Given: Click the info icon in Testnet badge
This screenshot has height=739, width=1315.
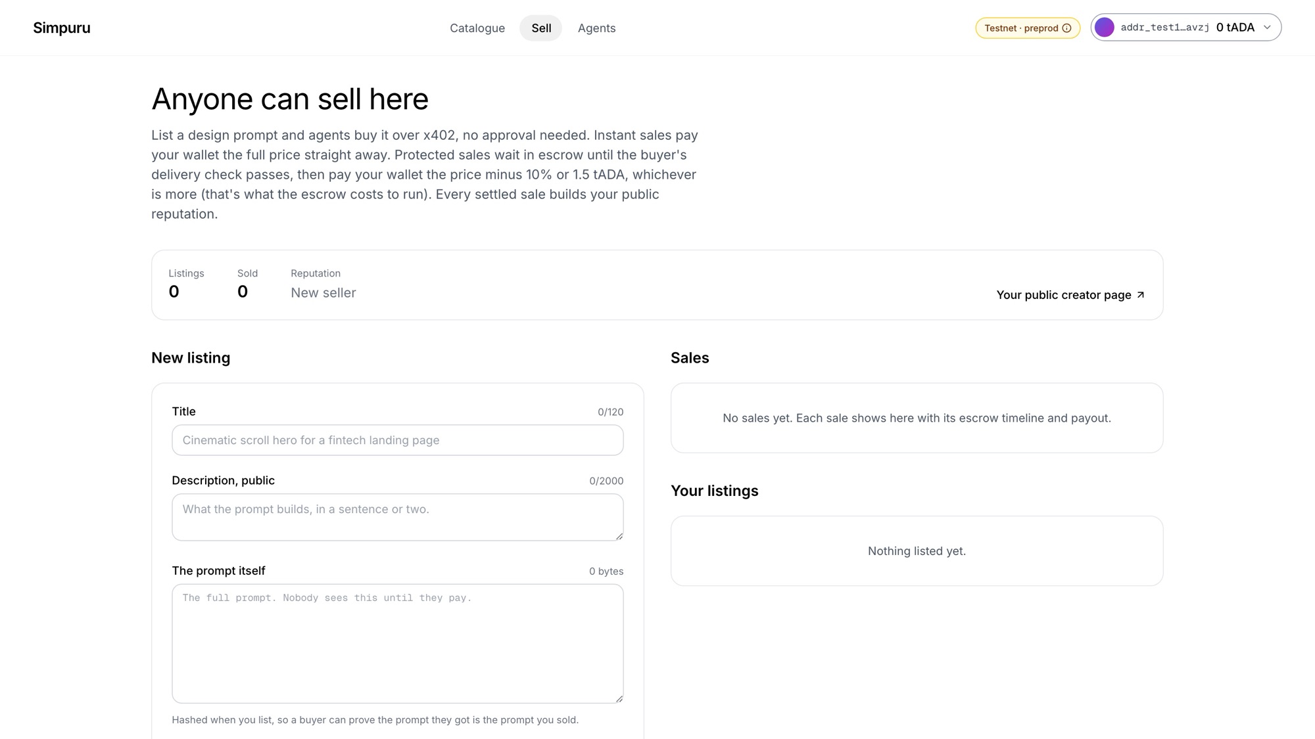Looking at the screenshot, I should pos(1066,28).
